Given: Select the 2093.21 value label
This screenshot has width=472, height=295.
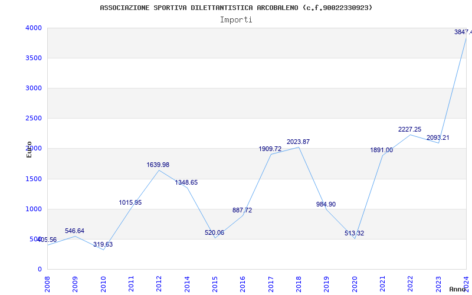Looking at the screenshot, I should [x=438, y=138].
